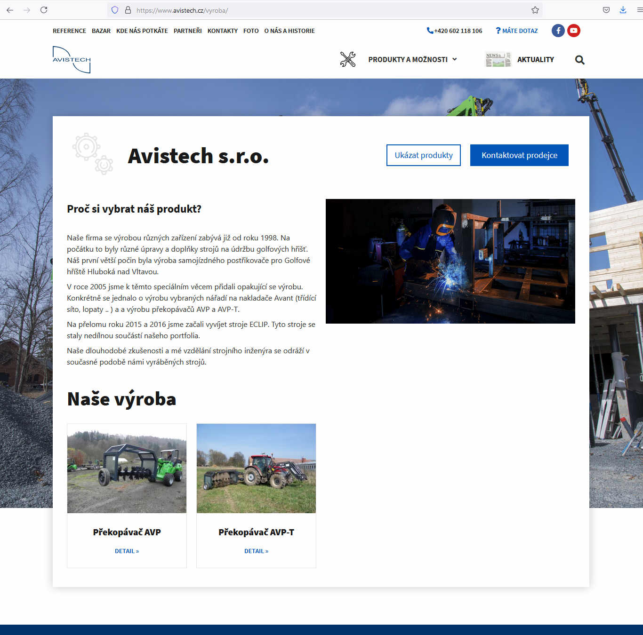Click the Avistech s.r.o. heading
The width and height of the screenshot is (643, 635).
pyautogui.click(x=198, y=156)
